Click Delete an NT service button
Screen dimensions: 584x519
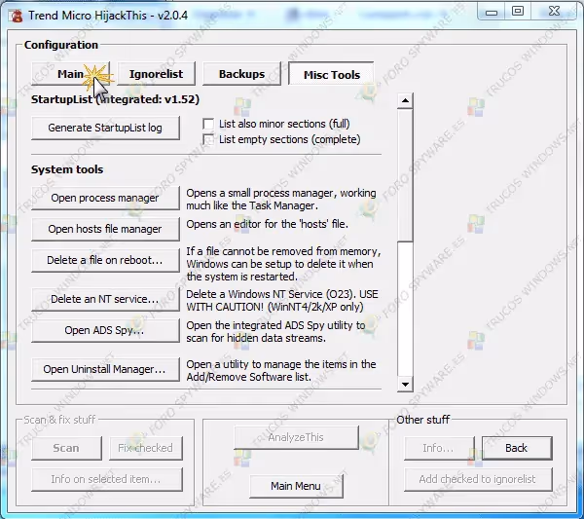105,299
